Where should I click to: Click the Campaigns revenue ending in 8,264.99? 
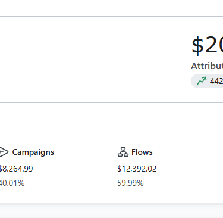point(16,169)
